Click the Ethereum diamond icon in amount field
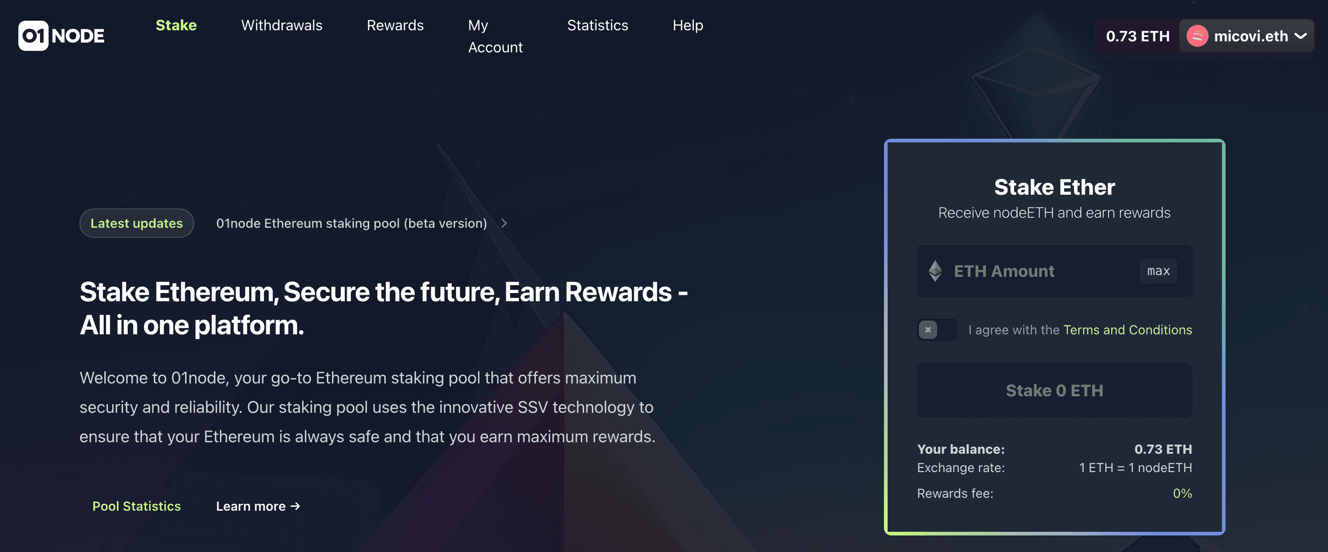This screenshot has height=552, width=1328. [x=934, y=271]
